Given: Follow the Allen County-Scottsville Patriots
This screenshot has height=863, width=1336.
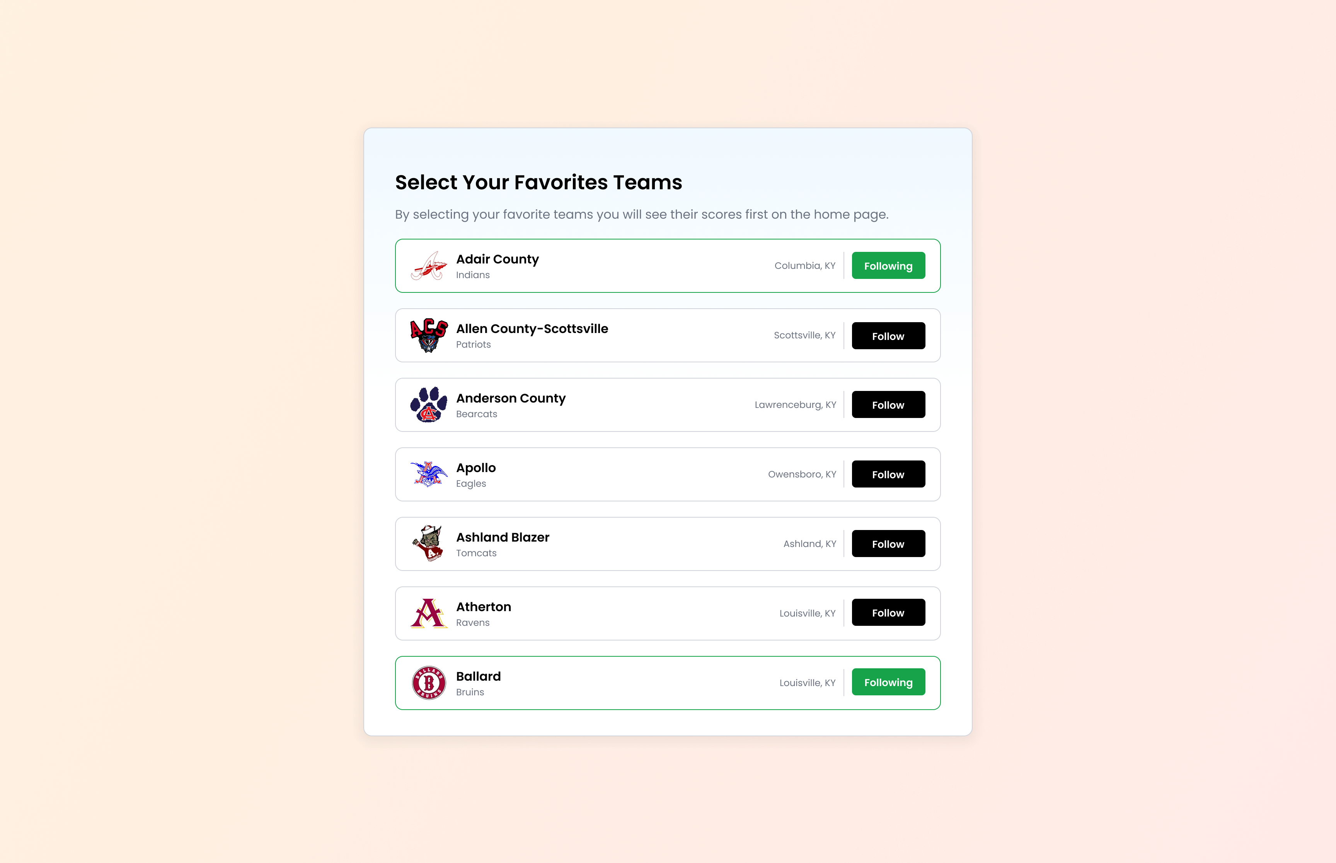Looking at the screenshot, I should (x=888, y=335).
